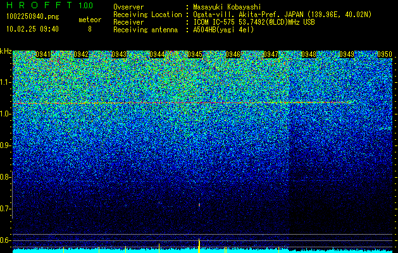Click the red-green echo dot near 0.7 kHz
The height and width of the screenshot is (253, 398).
pyautogui.click(x=199, y=204)
